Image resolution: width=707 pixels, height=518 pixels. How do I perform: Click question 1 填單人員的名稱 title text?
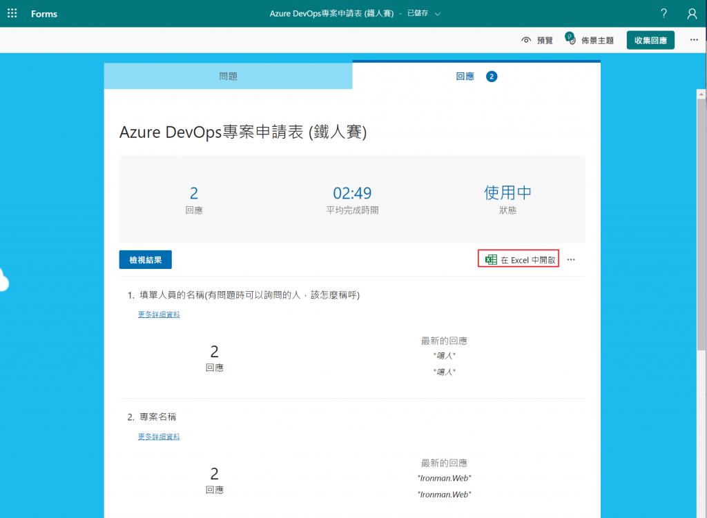pyautogui.click(x=249, y=295)
